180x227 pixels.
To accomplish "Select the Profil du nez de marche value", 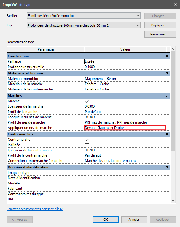I will tap(125, 122).
